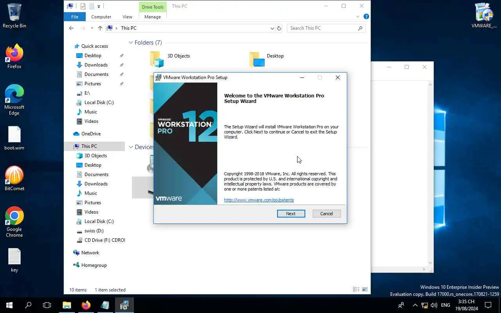Select Videos under This PC tree
Screen dimensions: 501x313
point(91,212)
